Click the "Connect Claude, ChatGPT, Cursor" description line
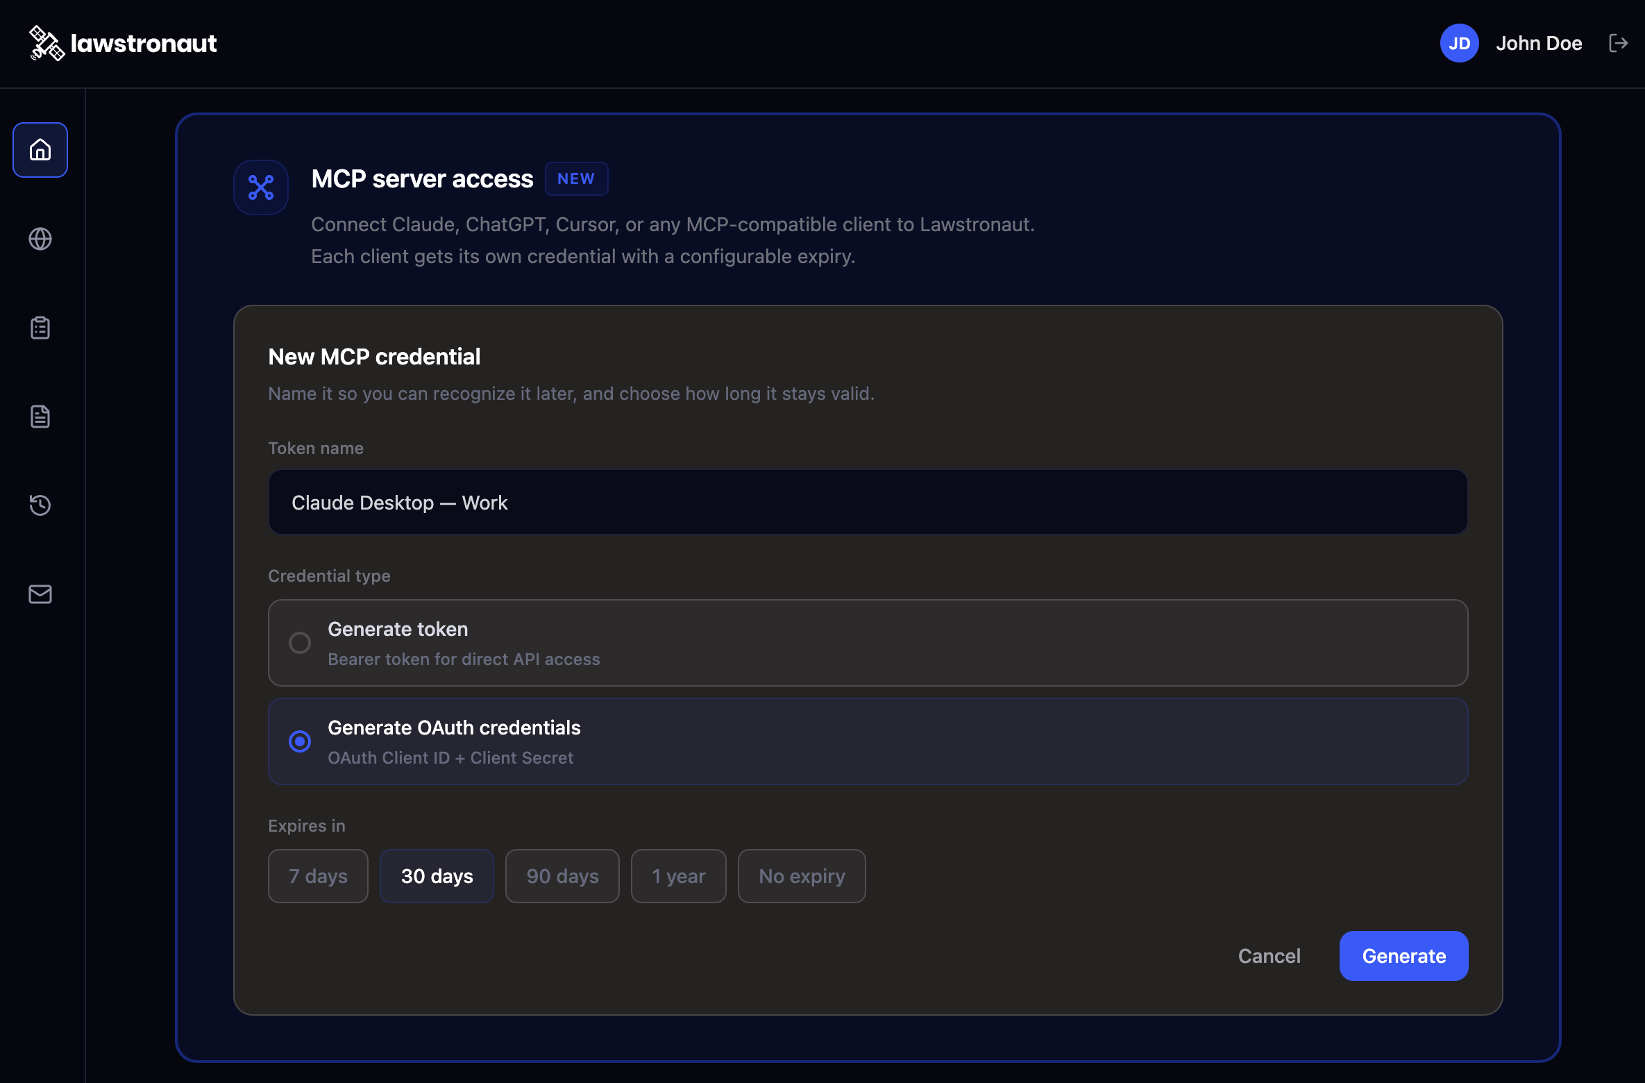Screen dimensions: 1645x1083 coord(673,225)
